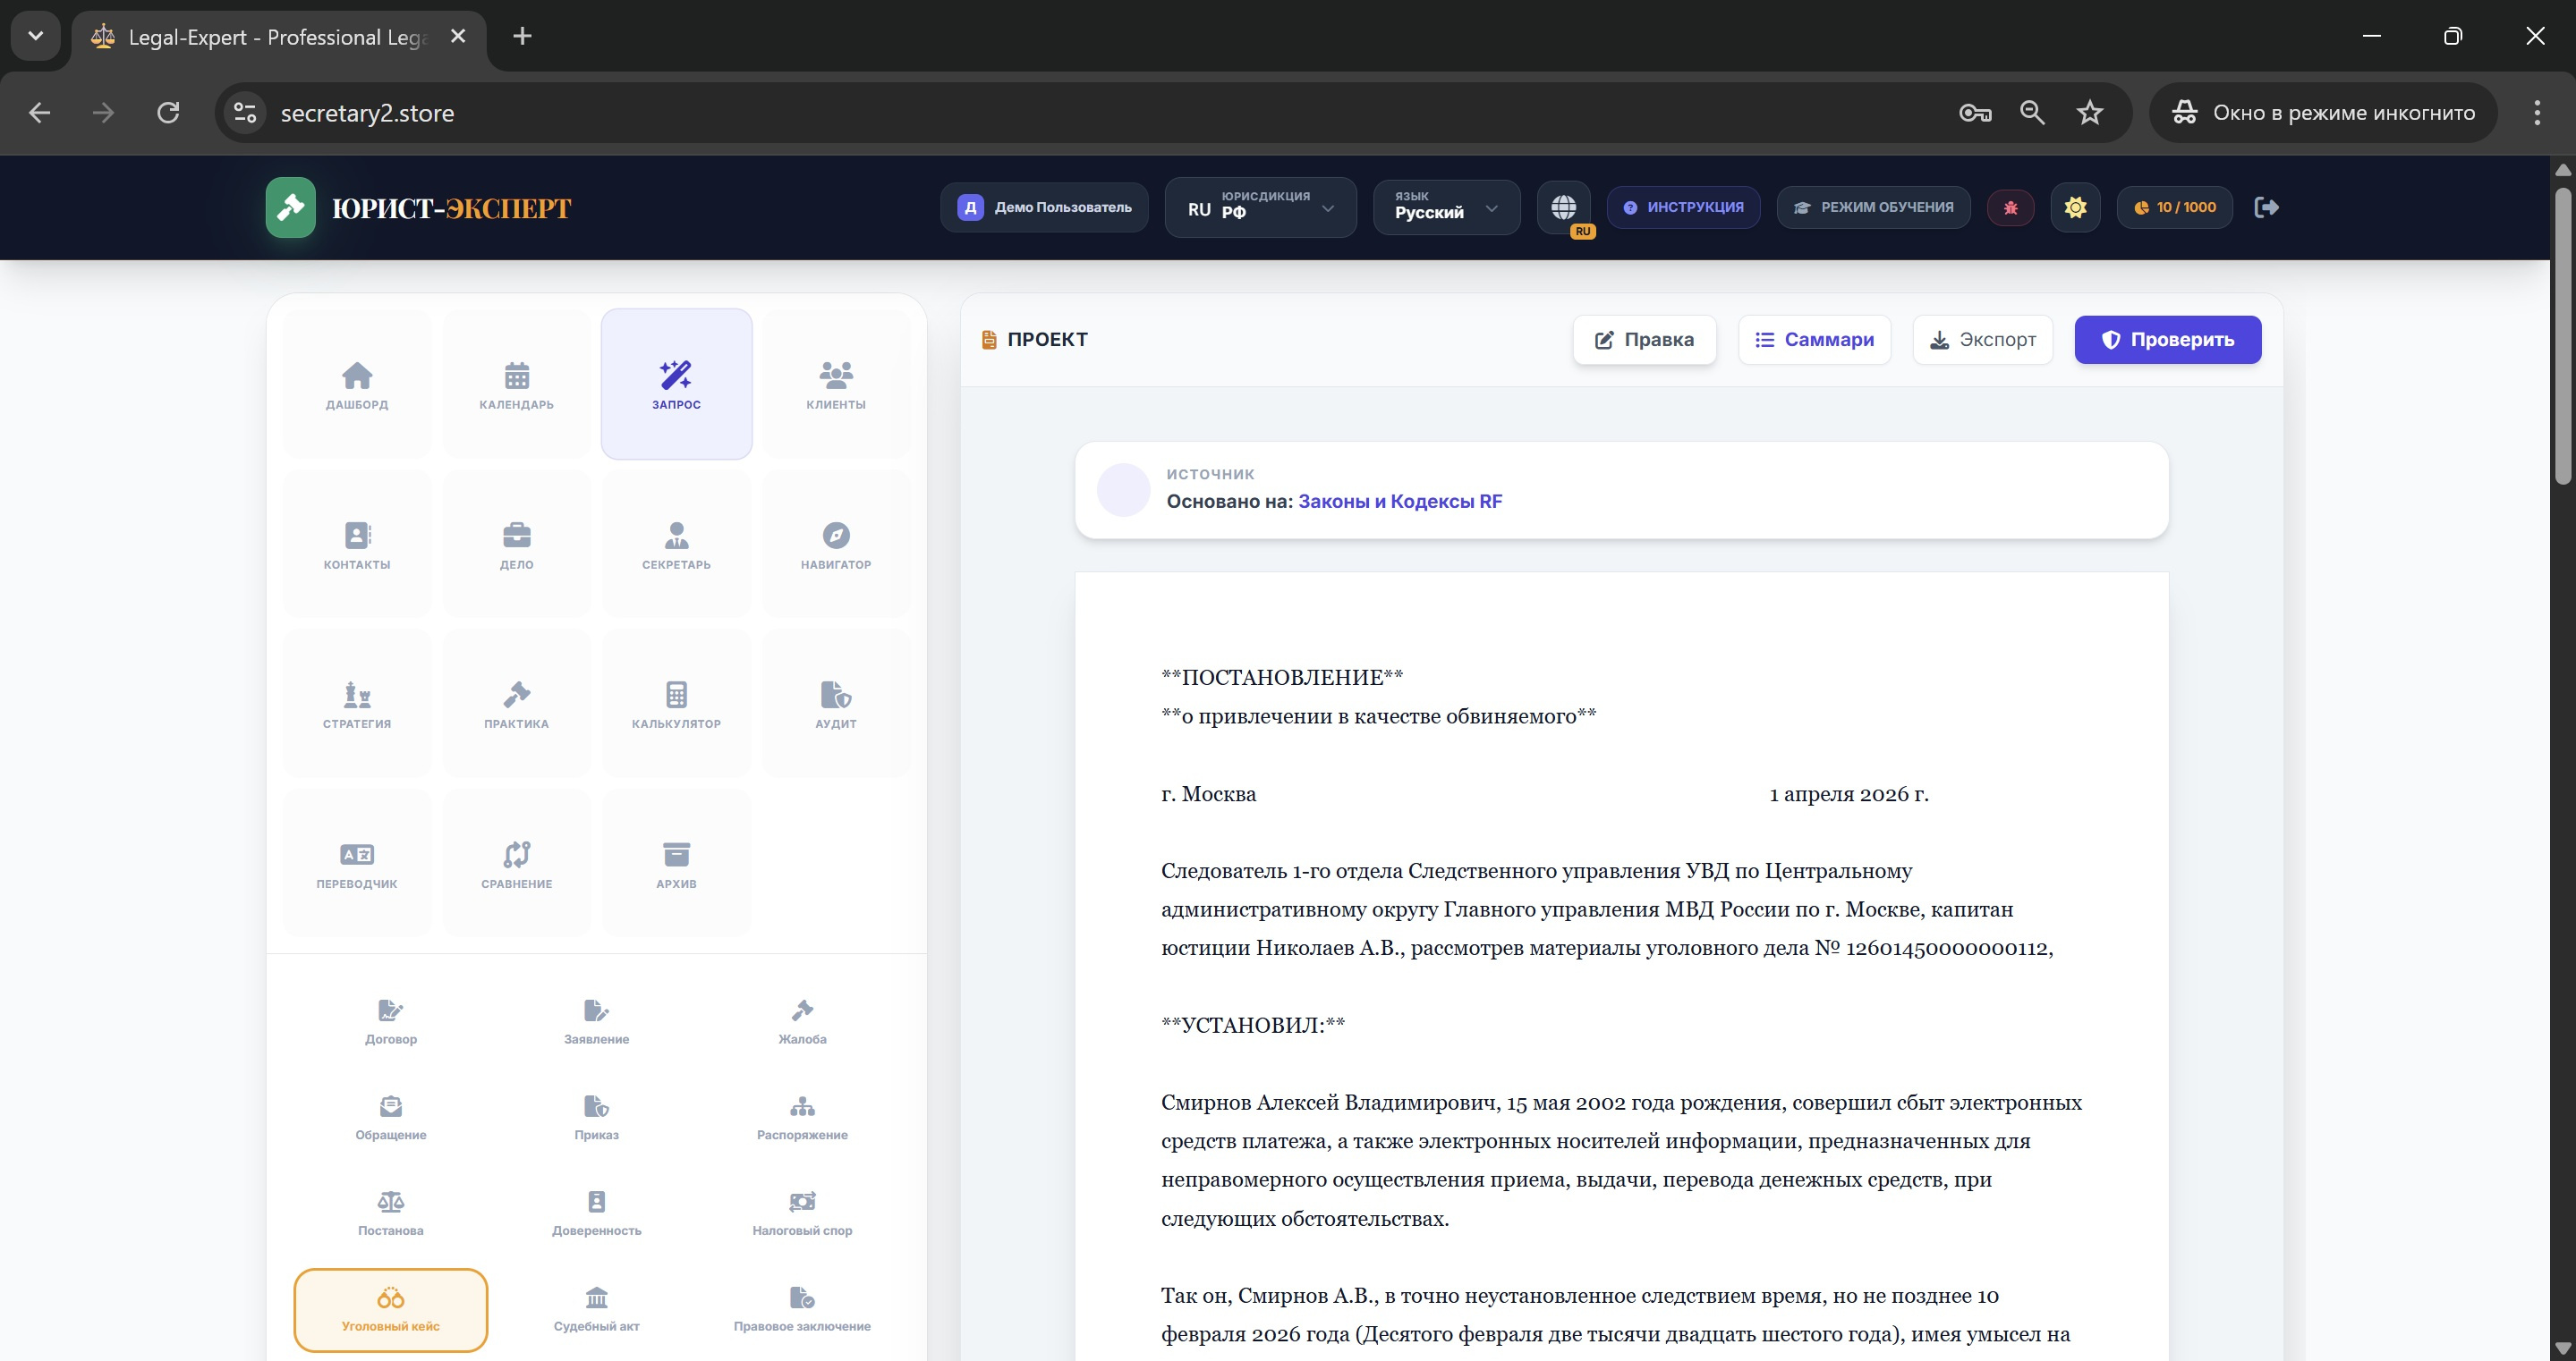
Task: Expand the Язык Русский language dropdown
Action: tap(1446, 207)
